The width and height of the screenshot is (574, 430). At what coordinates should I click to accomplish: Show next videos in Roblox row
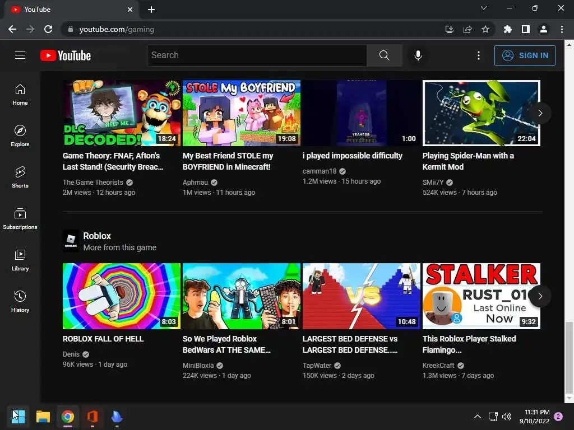point(540,296)
